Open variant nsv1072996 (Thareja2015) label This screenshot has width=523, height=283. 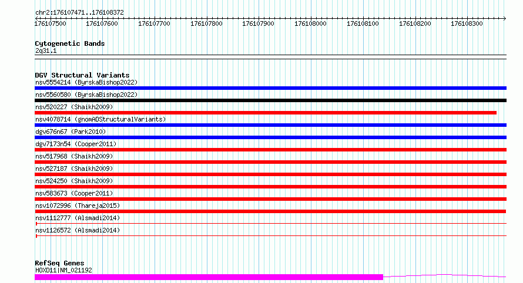point(78,205)
